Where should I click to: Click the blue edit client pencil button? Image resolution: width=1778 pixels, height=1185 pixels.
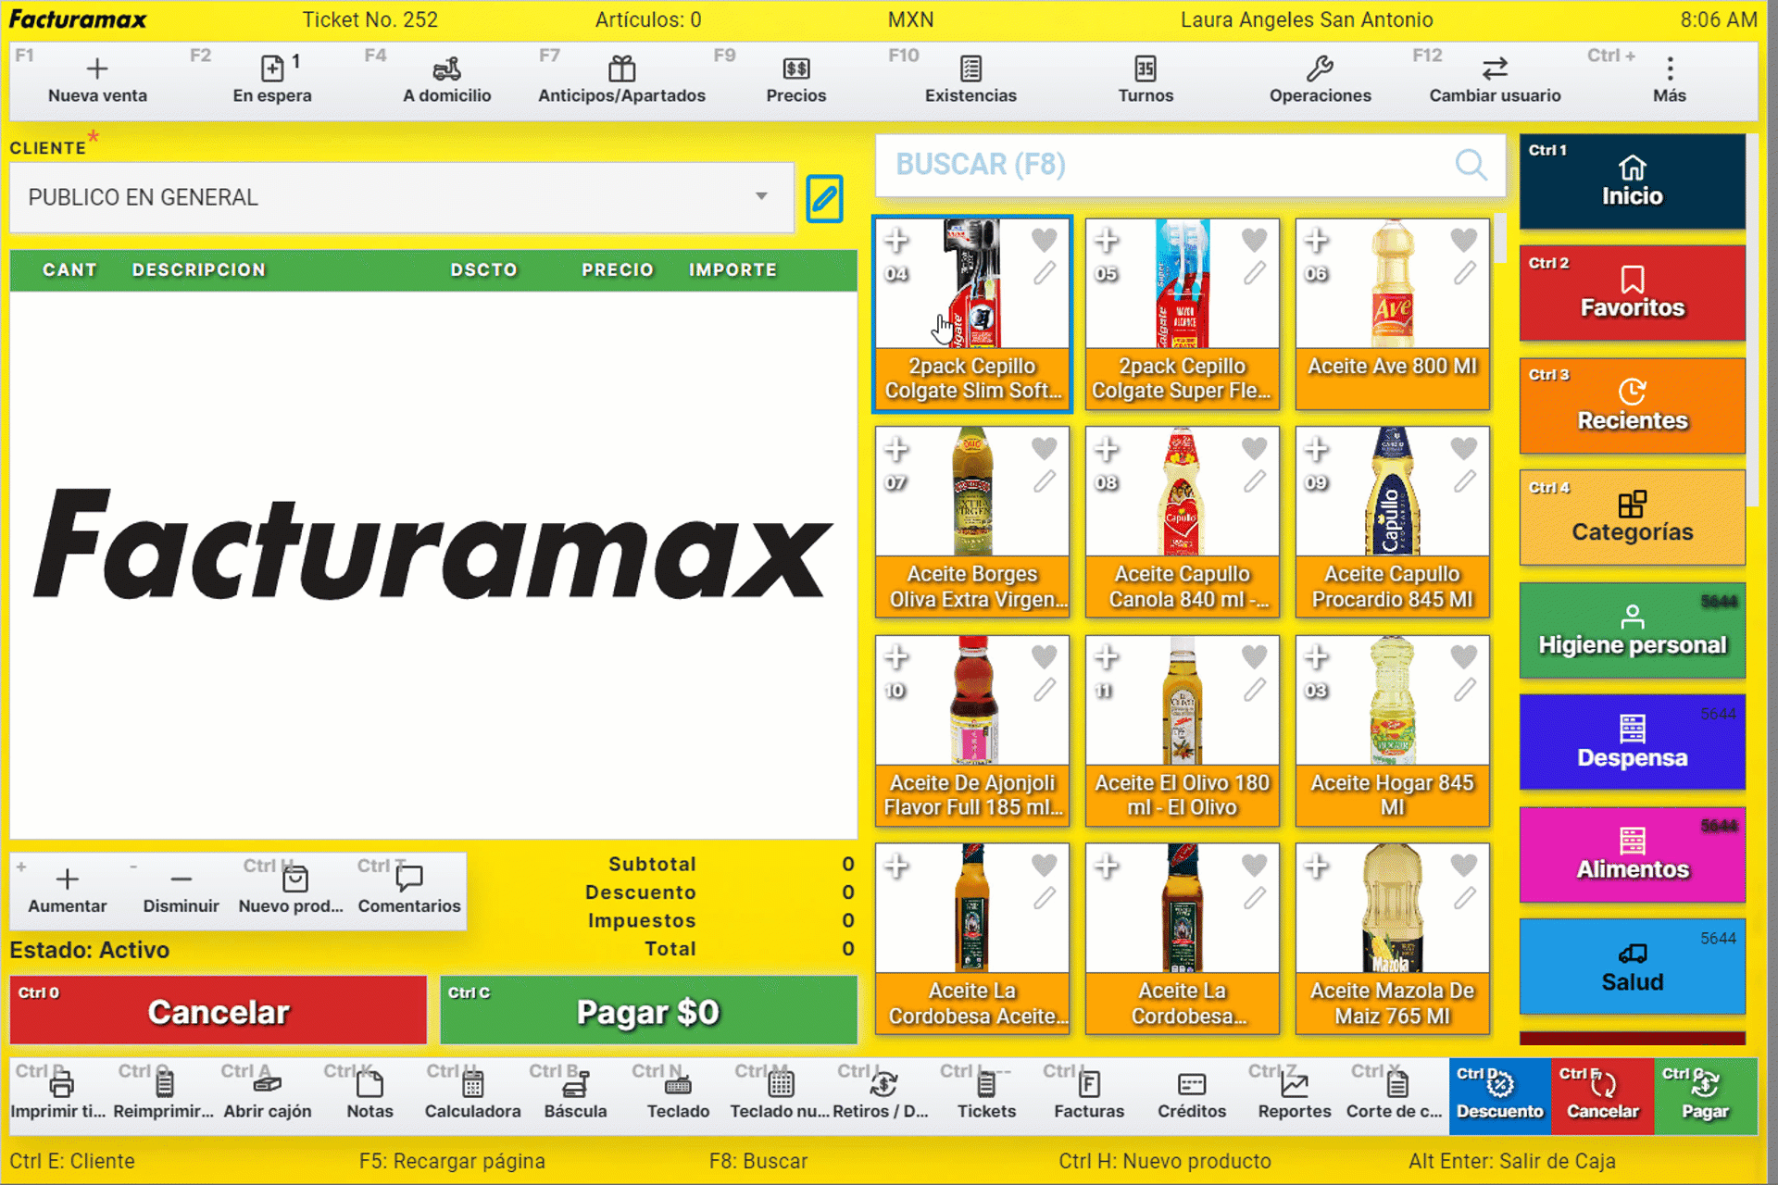(x=823, y=198)
